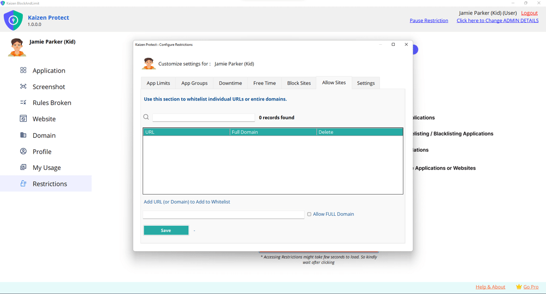Switch to the App Limits tab

tap(158, 83)
